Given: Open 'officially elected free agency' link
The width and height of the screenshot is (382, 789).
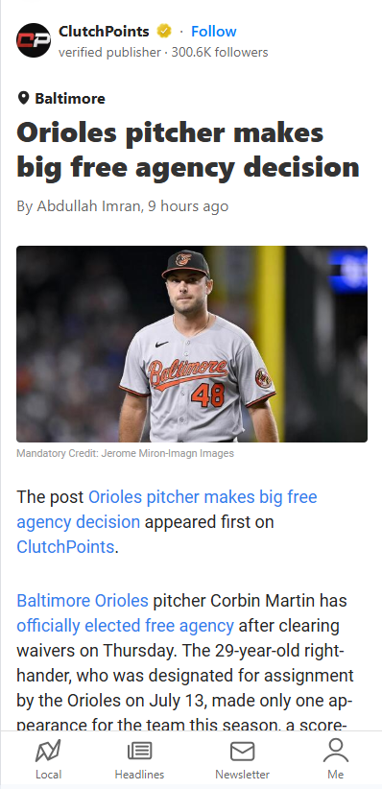Looking at the screenshot, I should (x=126, y=626).
